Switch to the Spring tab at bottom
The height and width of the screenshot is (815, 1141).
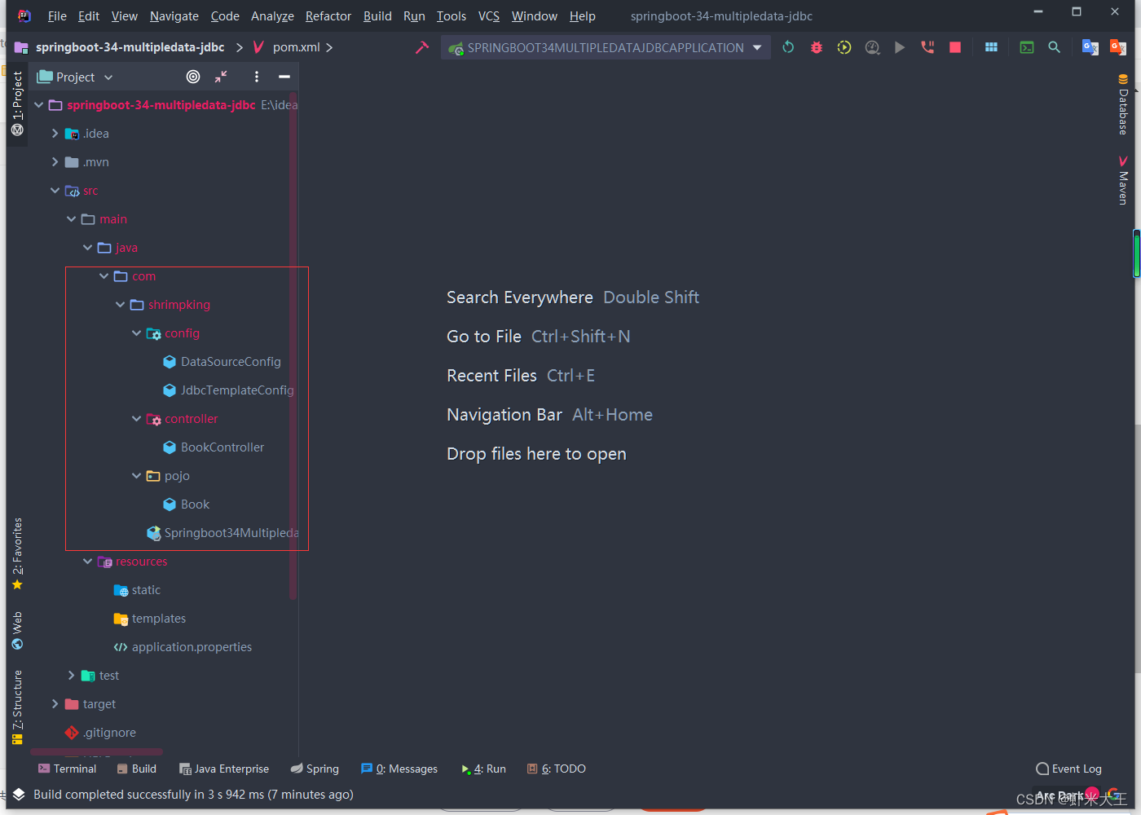[x=315, y=769]
